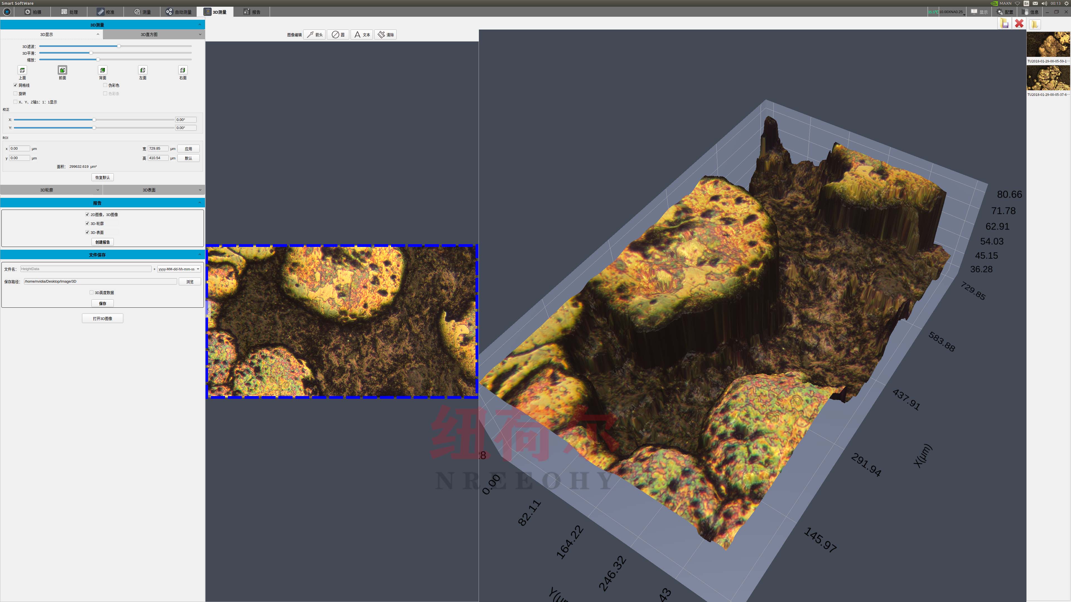Click the 恢复默认 restore defaults button

pos(103,178)
